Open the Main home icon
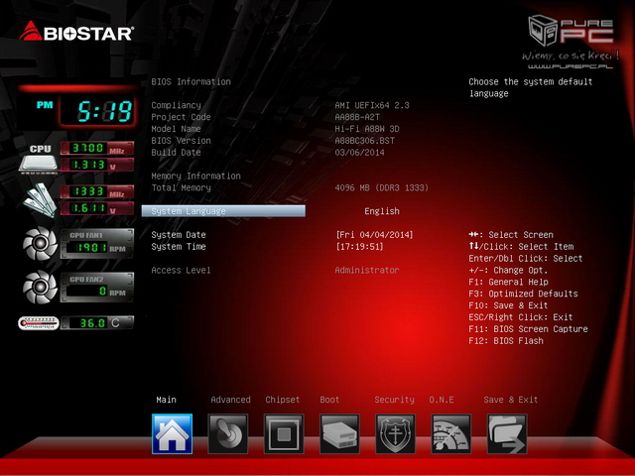 coord(172,434)
